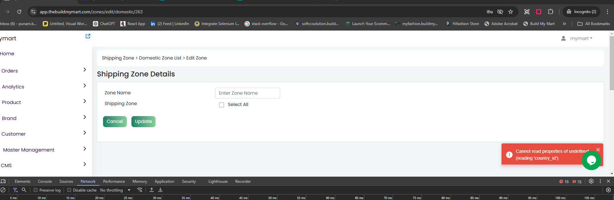Switch to the Sources tab in DevTools
614x200 pixels.
tap(66, 181)
